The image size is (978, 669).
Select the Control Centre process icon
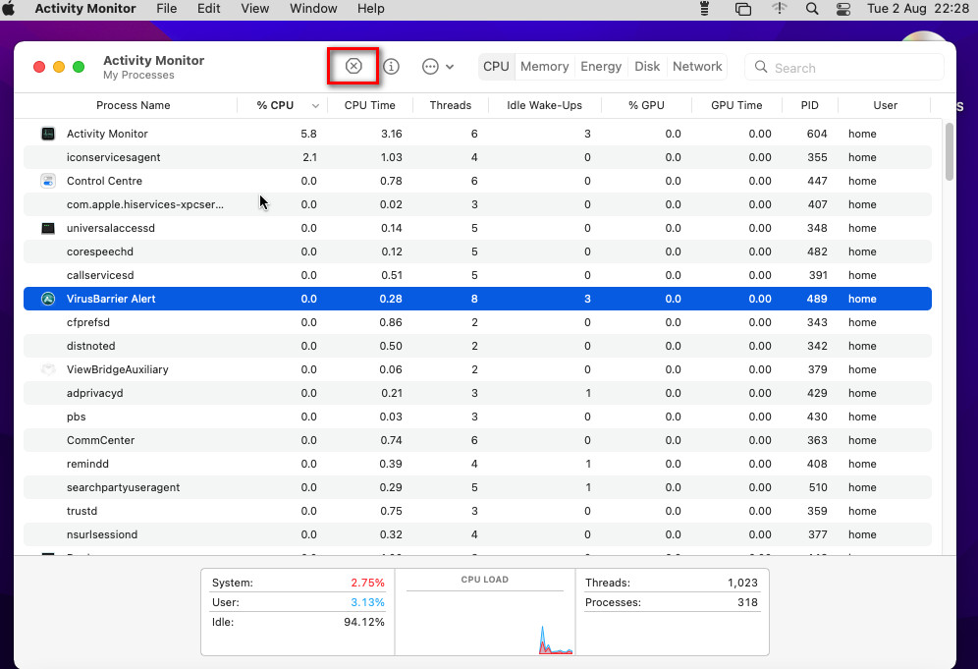click(x=48, y=181)
